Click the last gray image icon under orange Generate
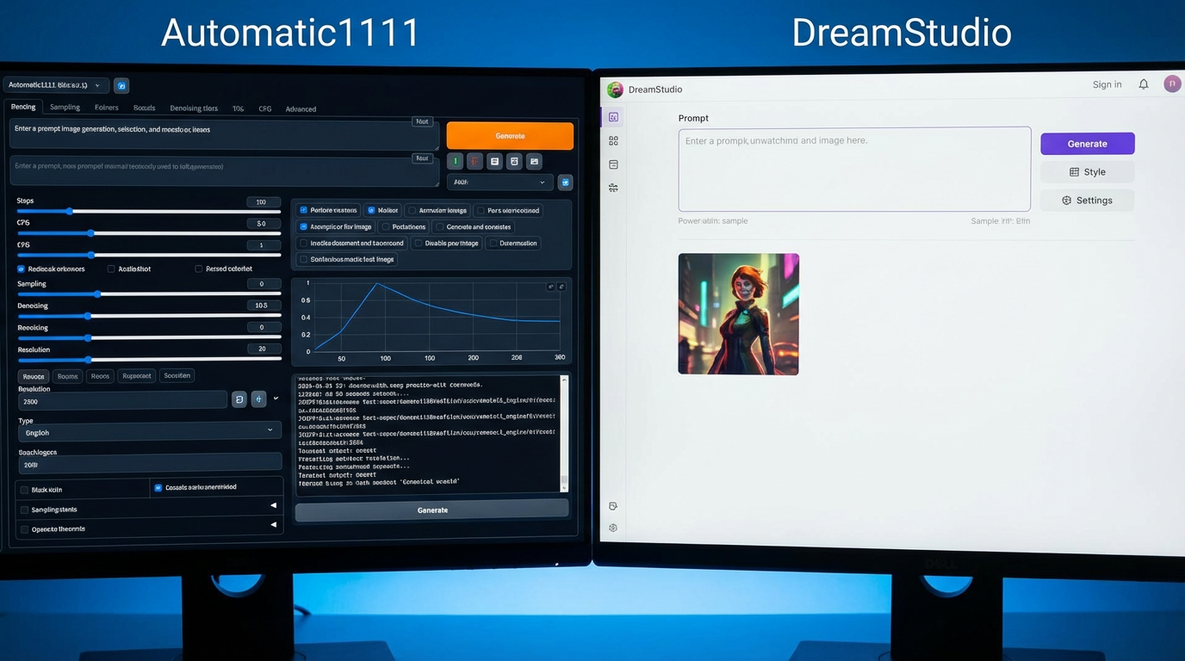The width and height of the screenshot is (1185, 661). pyautogui.click(x=534, y=161)
